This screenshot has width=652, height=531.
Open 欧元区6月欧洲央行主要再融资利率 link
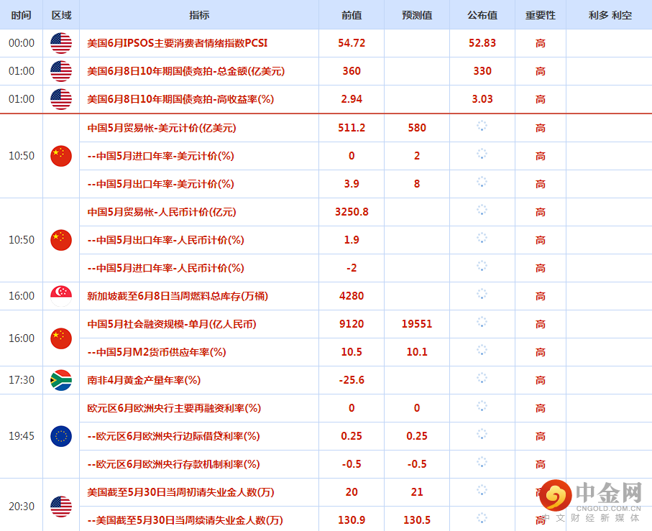[x=174, y=408]
